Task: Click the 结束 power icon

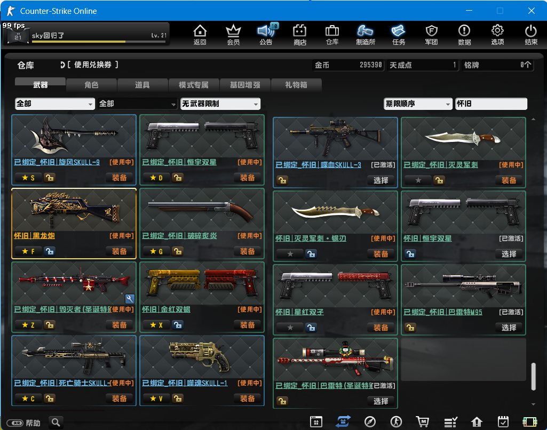Action: [x=531, y=35]
